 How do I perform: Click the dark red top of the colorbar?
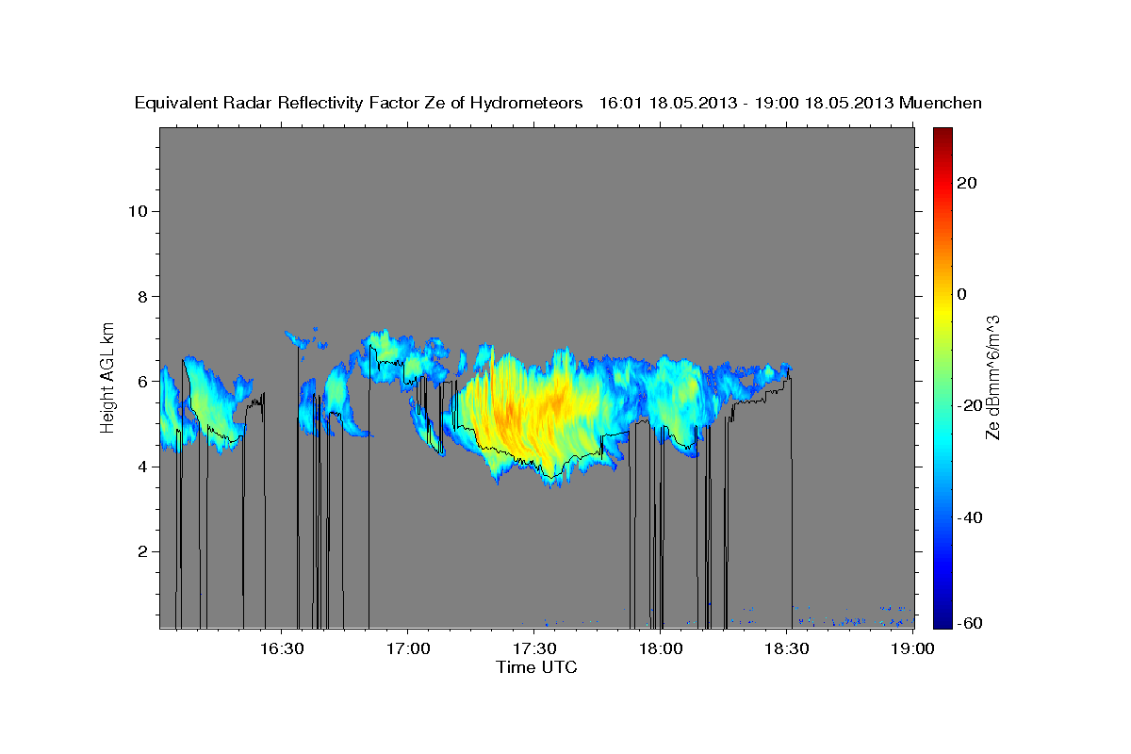(942, 134)
